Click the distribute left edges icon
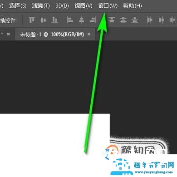The image size is (177, 177). coord(150,20)
